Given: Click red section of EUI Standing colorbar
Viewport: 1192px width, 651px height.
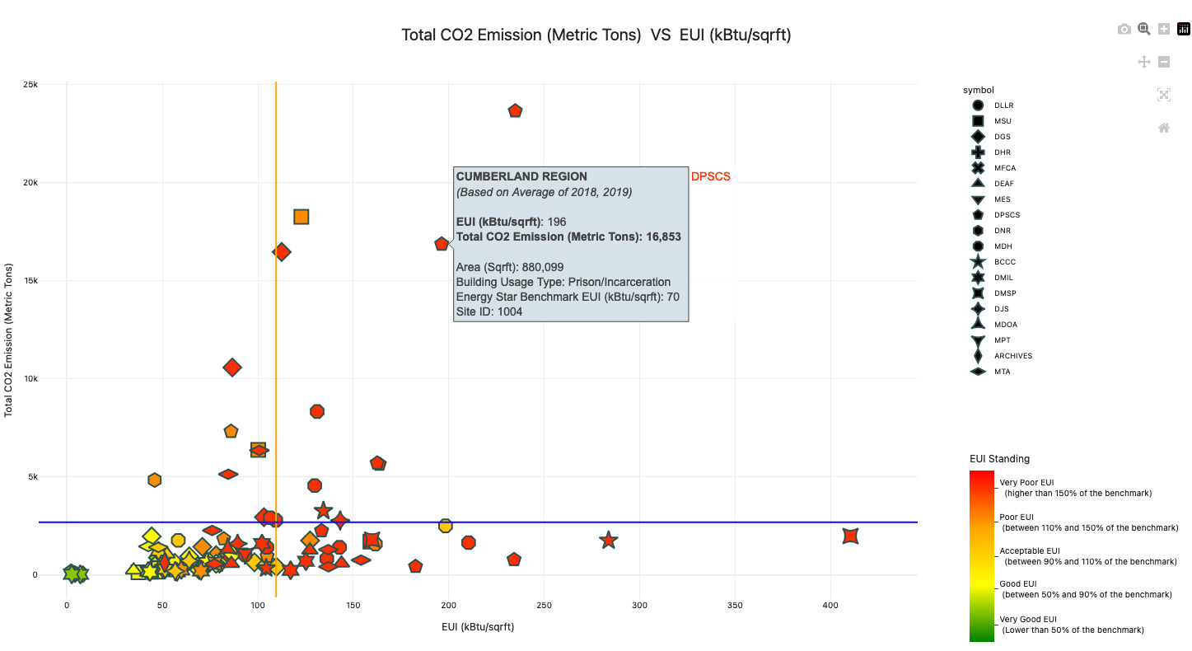Looking at the screenshot, I should (982, 486).
